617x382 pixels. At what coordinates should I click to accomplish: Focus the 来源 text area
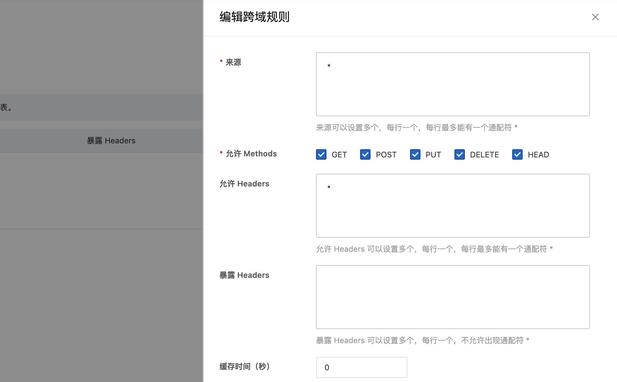tap(452, 84)
